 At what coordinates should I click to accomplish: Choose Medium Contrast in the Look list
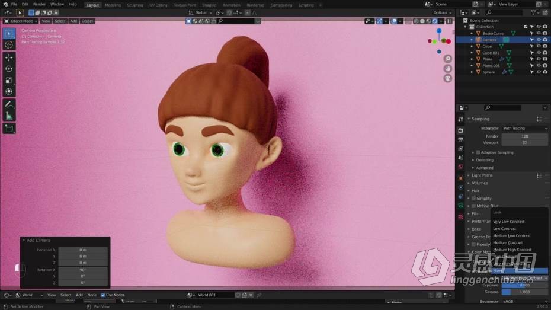[x=508, y=243]
